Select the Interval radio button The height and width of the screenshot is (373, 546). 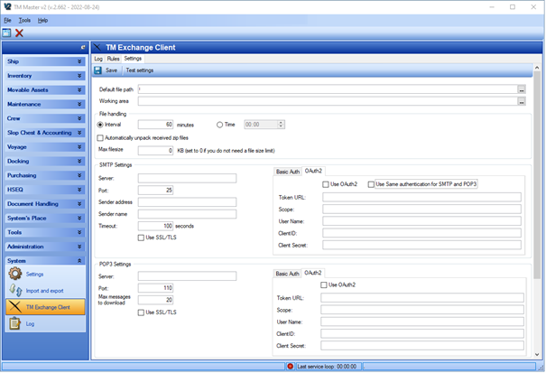click(100, 125)
